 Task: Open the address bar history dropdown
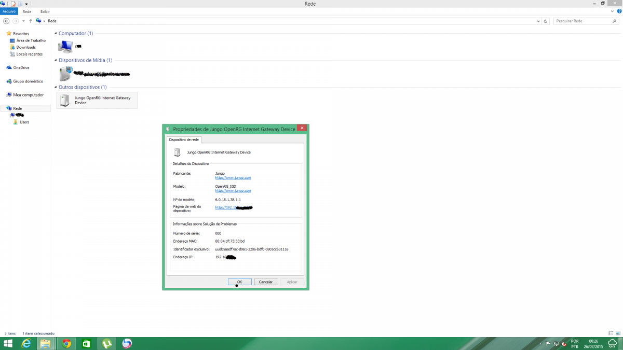coord(538,21)
